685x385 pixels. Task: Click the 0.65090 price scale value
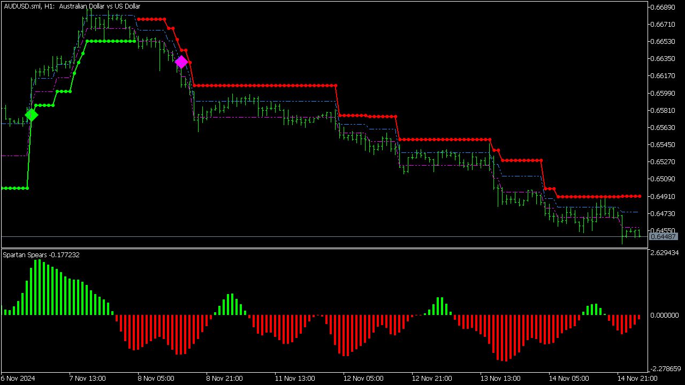[x=663, y=179]
